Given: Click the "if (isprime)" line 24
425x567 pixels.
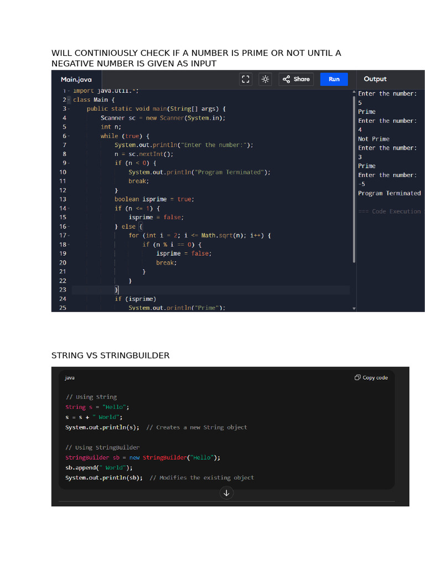Looking at the screenshot, I should [136, 298].
